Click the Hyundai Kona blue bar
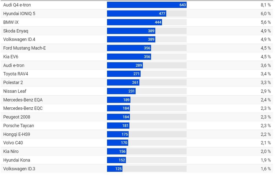Viewport: 275px width, 176px height. coord(116,160)
